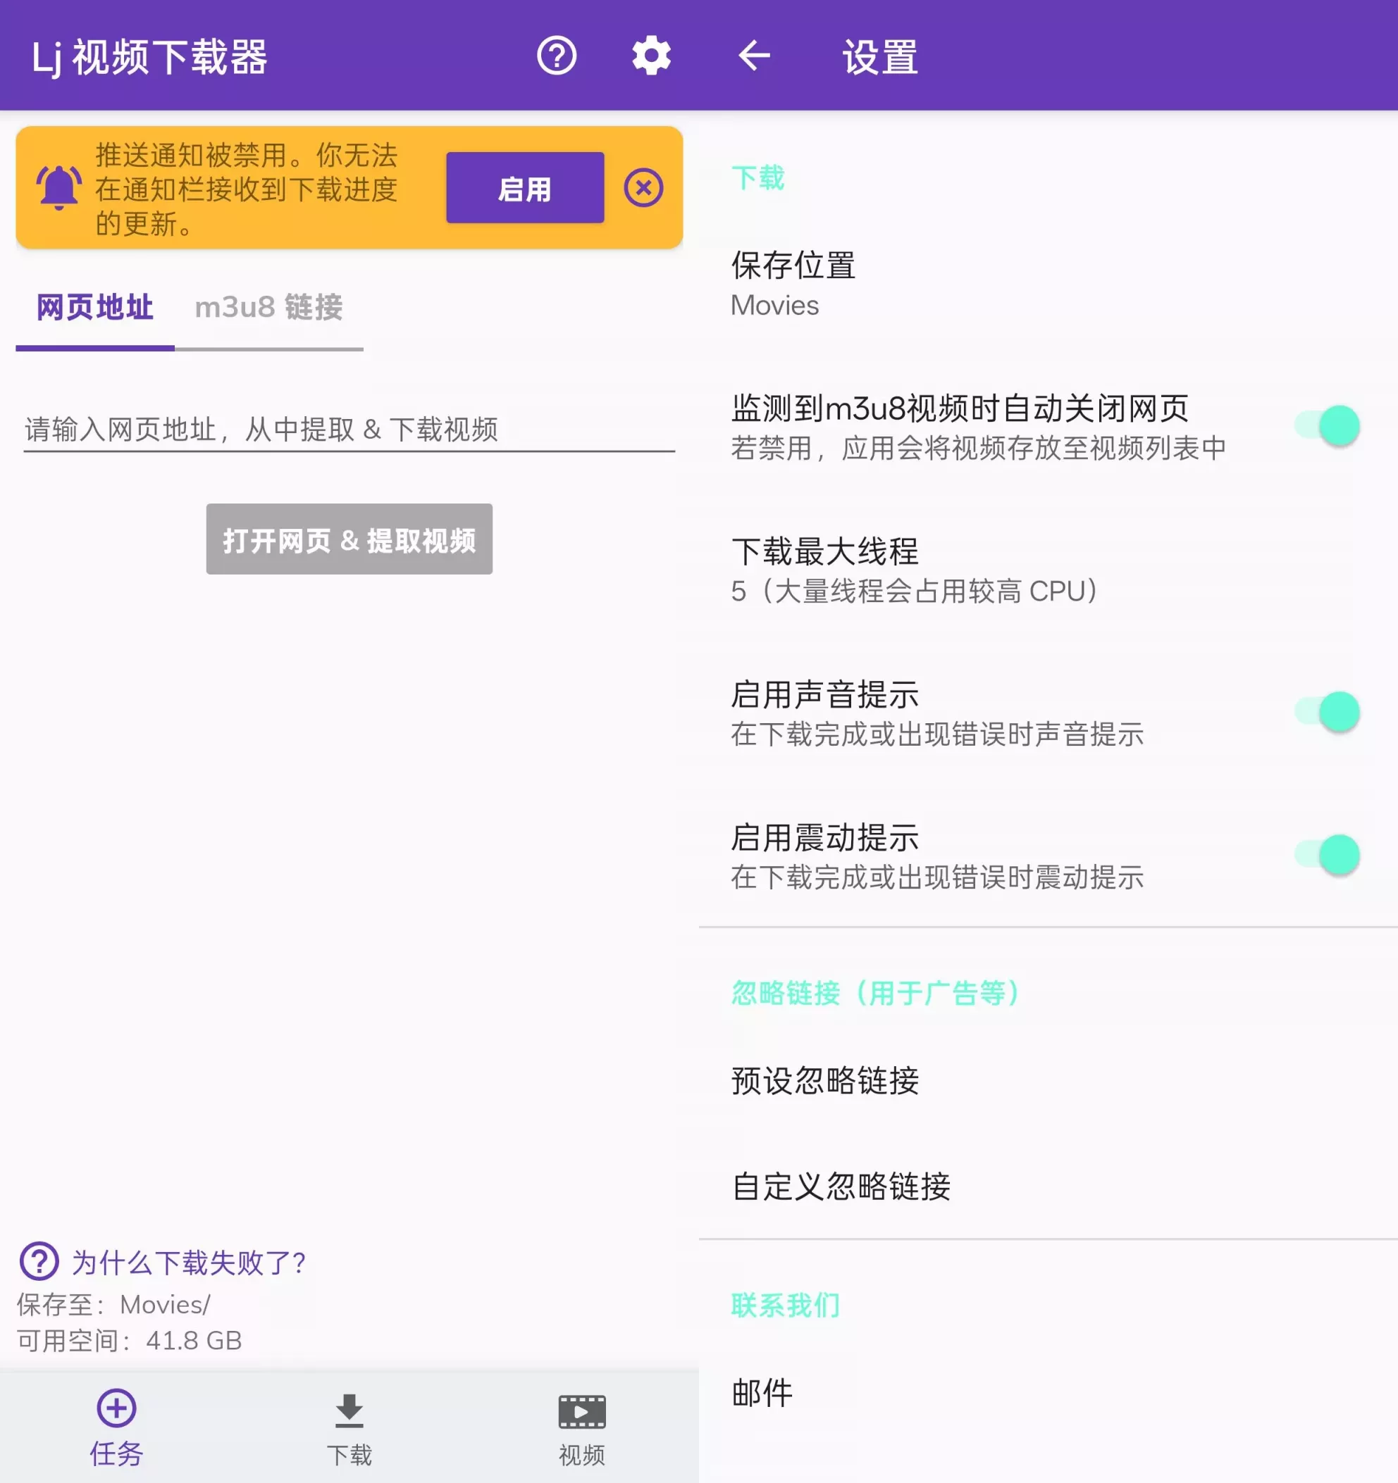Select the 网页地址 tab
The image size is (1398, 1483).
95,307
